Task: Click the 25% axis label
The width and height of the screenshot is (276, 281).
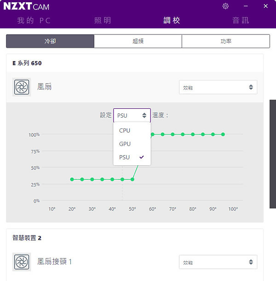Action: (x=35, y=185)
